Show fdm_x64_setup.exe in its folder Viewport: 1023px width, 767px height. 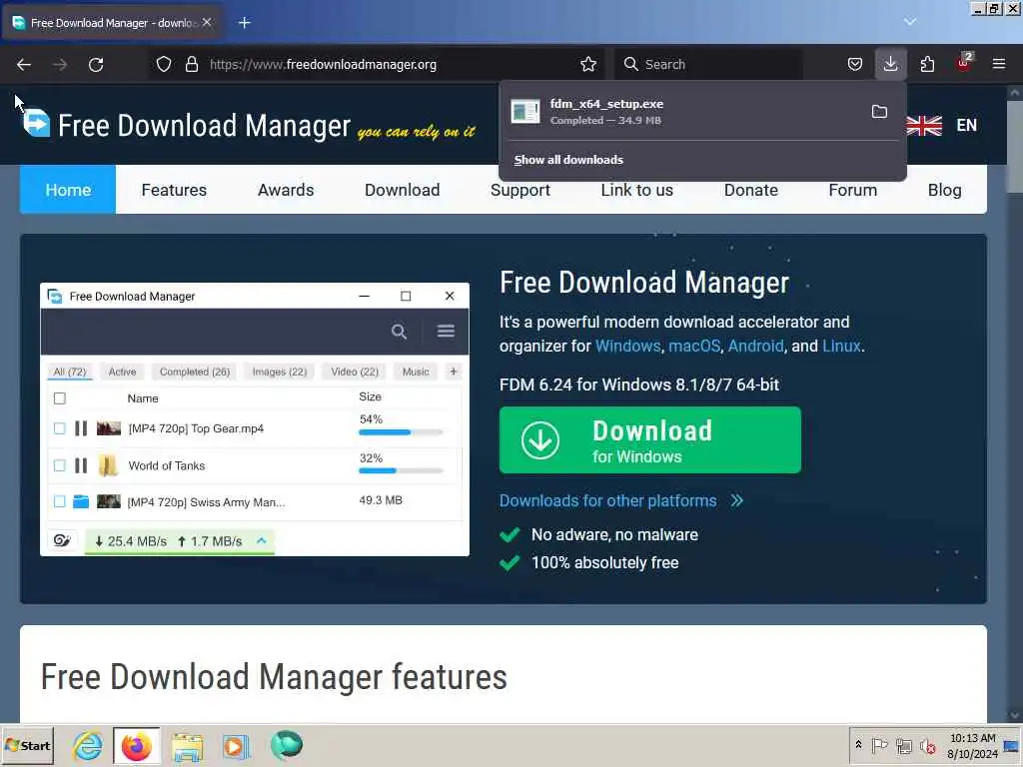tap(879, 112)
